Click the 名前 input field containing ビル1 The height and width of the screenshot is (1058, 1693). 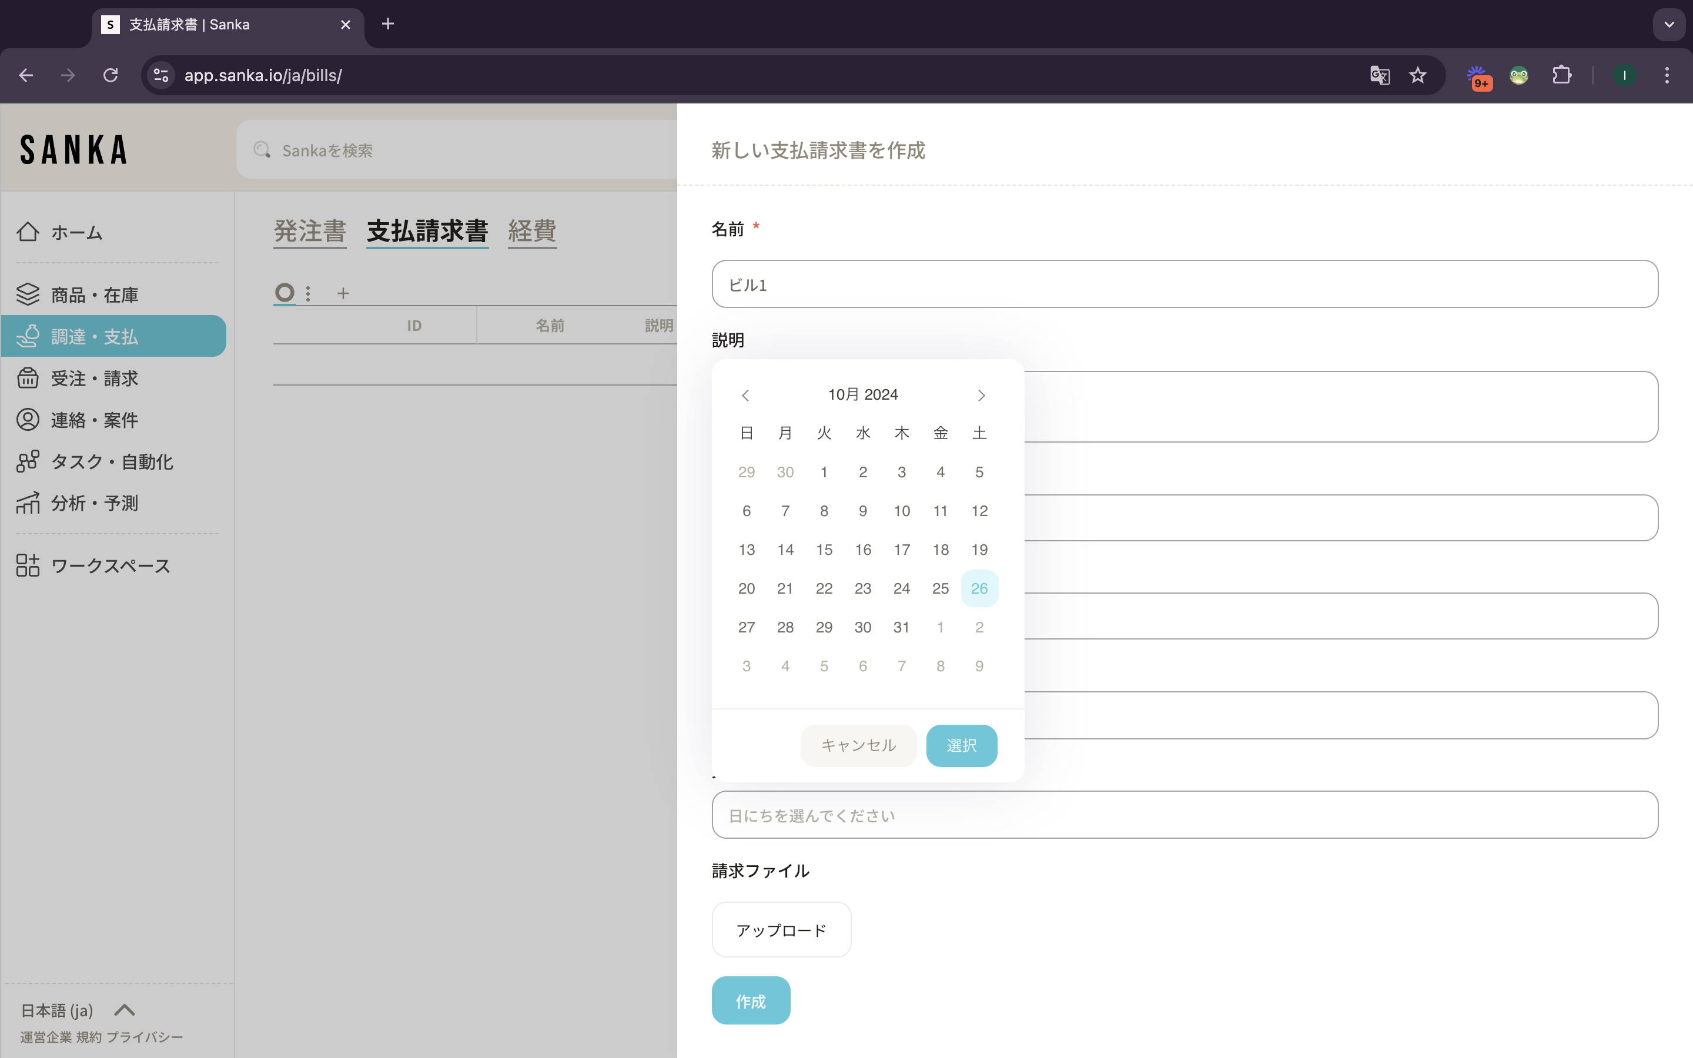(1184, 284)
